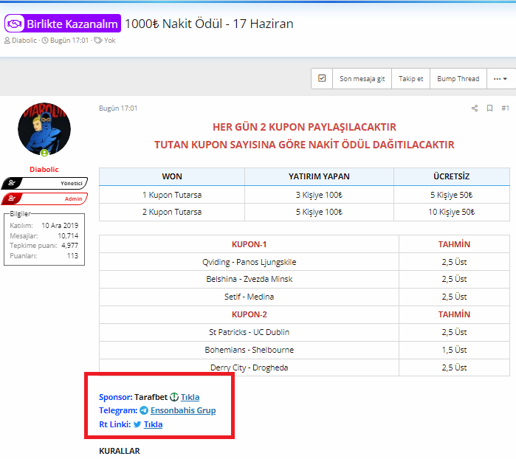Click the '10 Kişiye 50₺' cell

point(452,212)
